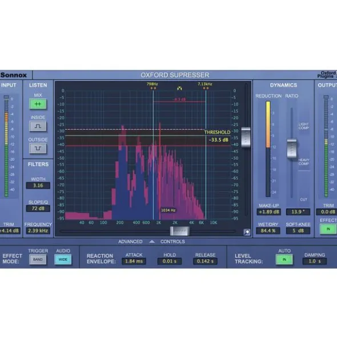Select WIDE audio mode
This screenshot has height=338, width=337.
pos(63,260)
